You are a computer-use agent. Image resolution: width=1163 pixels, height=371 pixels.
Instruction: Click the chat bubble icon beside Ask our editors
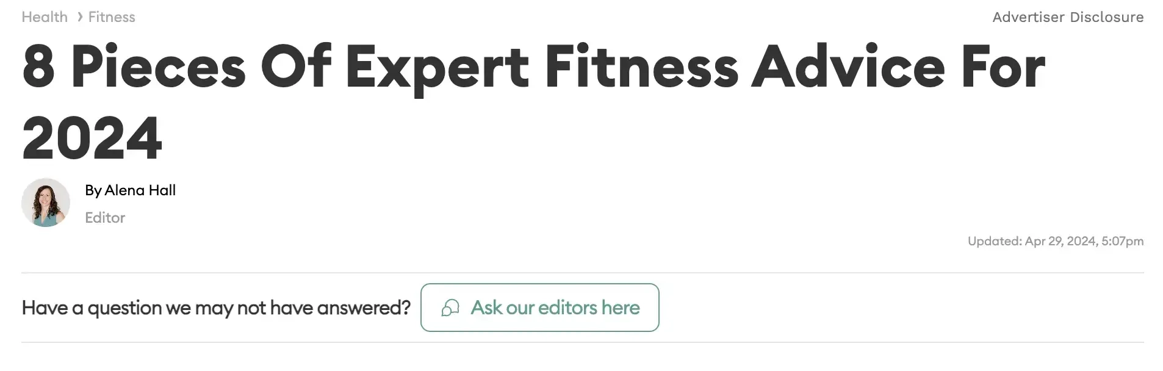450,308
